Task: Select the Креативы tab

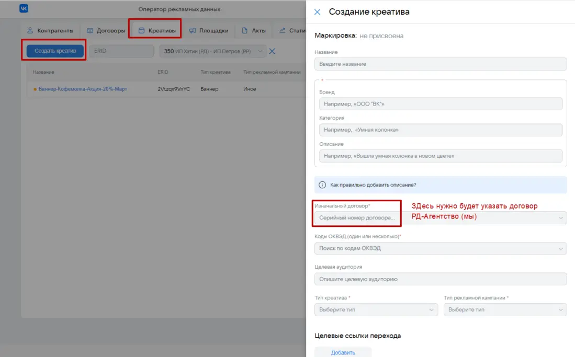Action: click(x=156, y=30)
